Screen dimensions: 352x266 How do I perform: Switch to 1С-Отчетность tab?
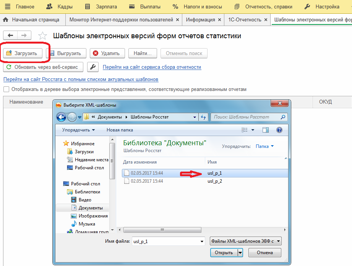(x=245, y=20)
